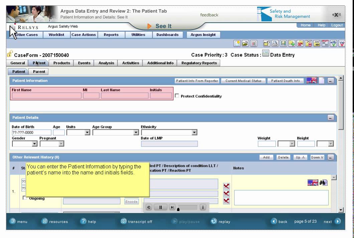This screenshot has height=238, width=354.
Task: Click the Current Medical Status button
Action: [x=243, y=81]
